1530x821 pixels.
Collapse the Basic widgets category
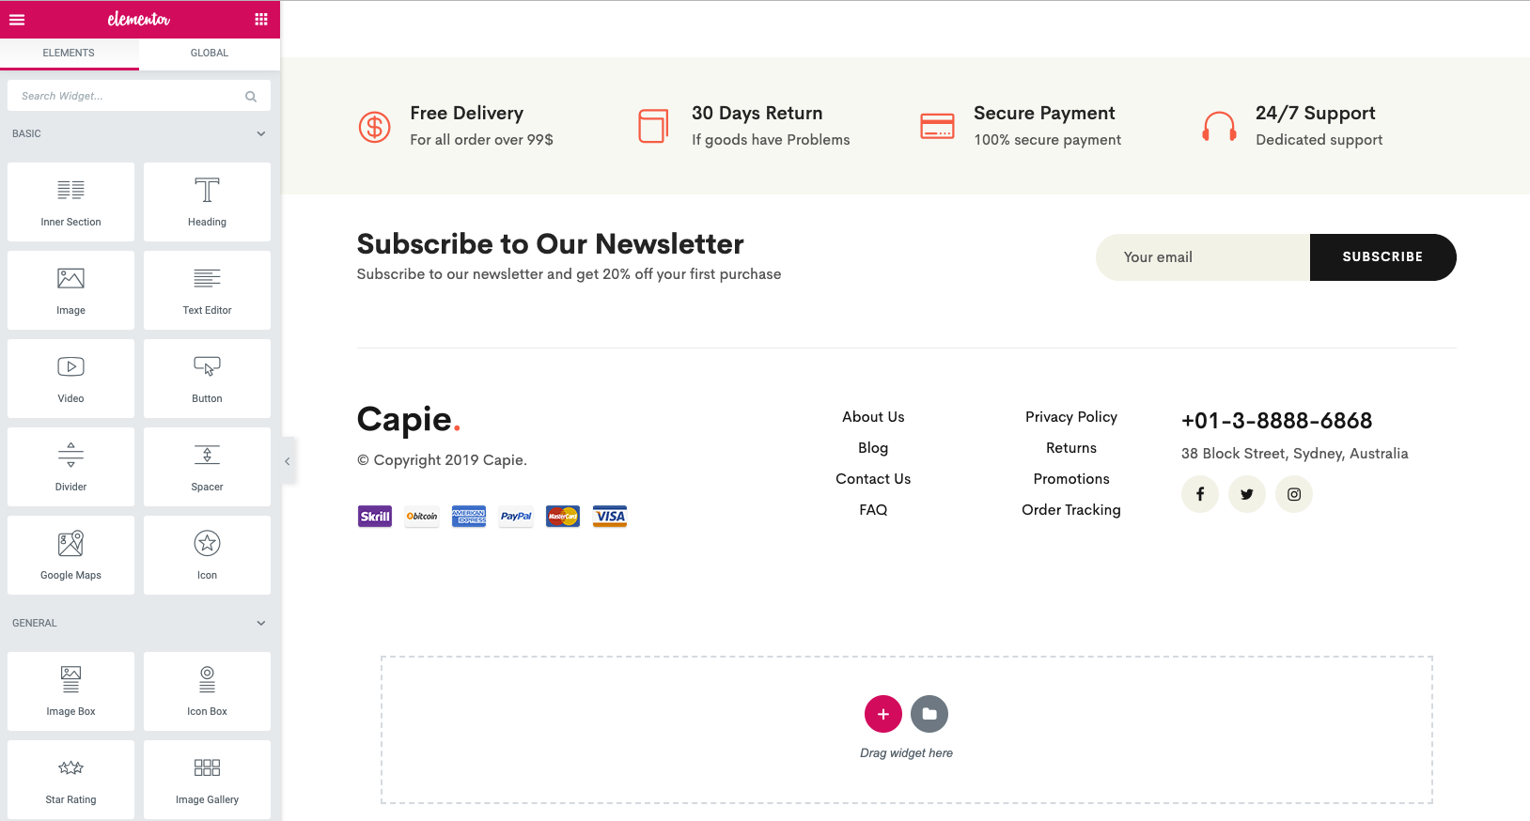click(261, 133)
